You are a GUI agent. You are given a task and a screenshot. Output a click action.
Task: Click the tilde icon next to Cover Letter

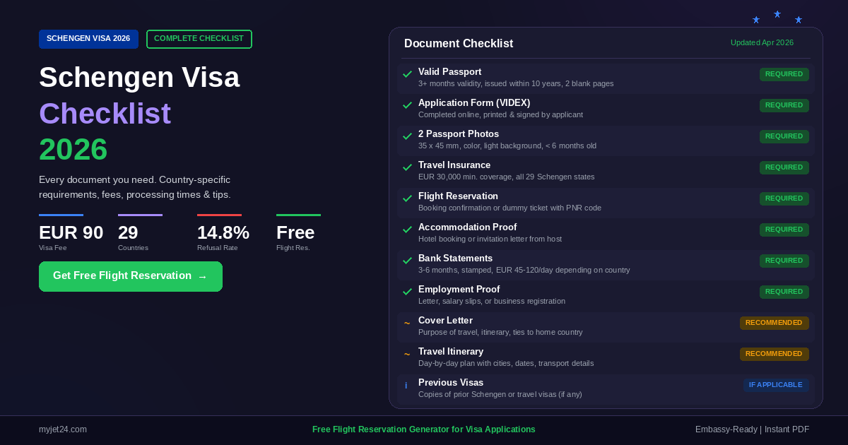coord(406,323)
